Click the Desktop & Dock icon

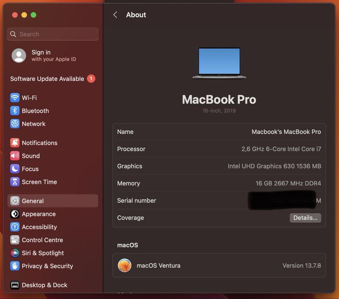coord(15,285)
